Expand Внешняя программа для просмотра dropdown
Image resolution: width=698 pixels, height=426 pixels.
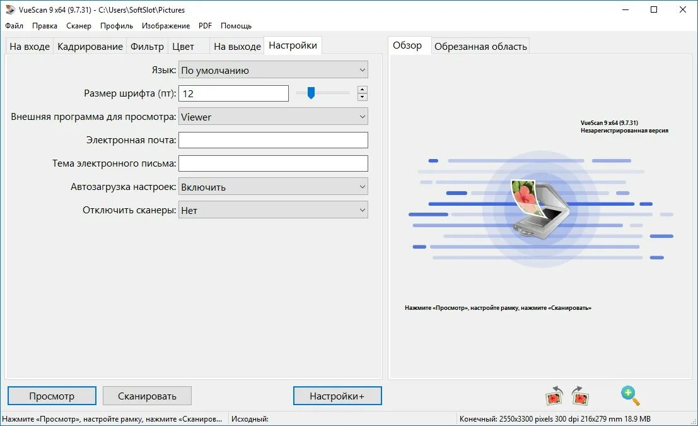coord(273,117)
